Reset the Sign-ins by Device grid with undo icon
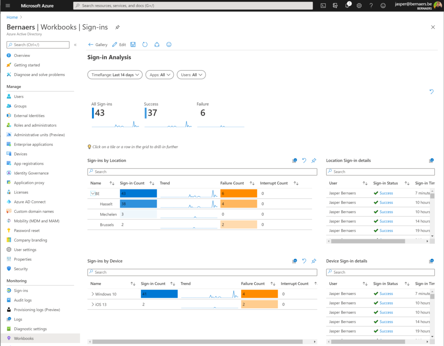The height and width of the screenshot is (346, 444). click(304, 261)
